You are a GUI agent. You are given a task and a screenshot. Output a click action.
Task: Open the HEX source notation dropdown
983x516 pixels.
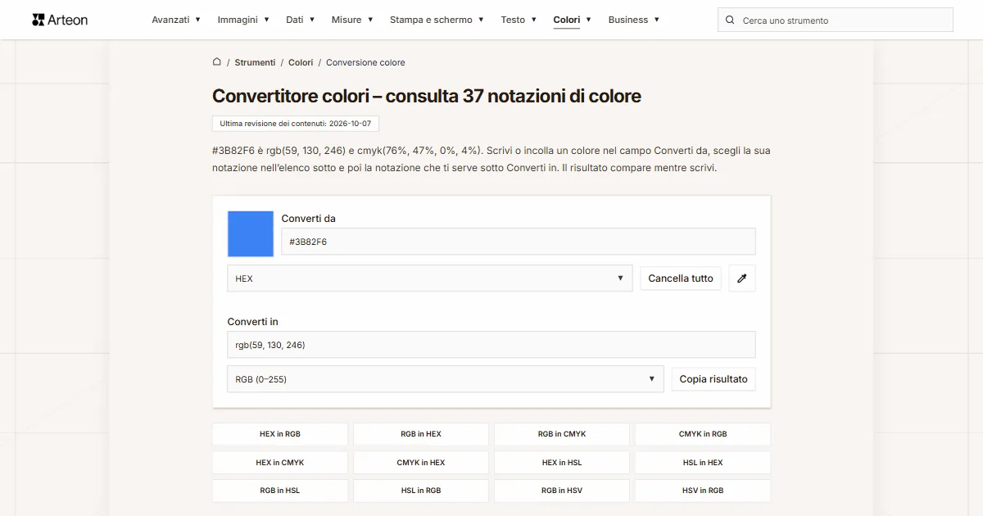pos(430,278)
